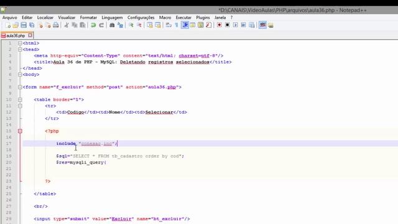Click the Document Map toolbar icon

tap(201, 25)
